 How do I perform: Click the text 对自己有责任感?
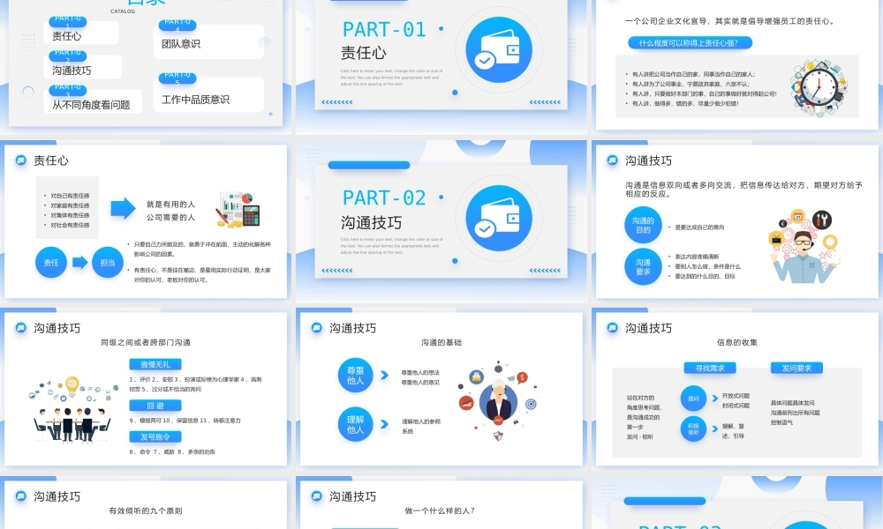70,196
